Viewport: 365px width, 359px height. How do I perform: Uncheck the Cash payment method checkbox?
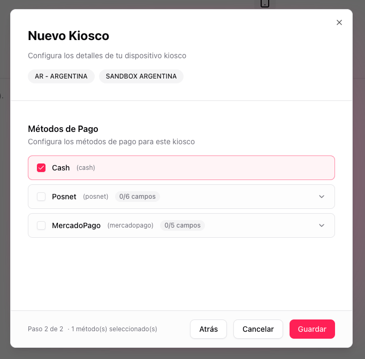tap(41, 168)
